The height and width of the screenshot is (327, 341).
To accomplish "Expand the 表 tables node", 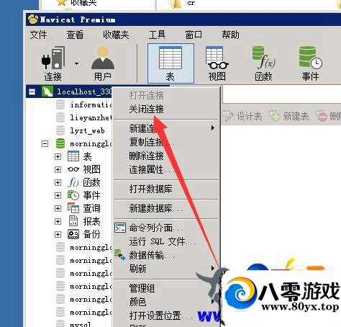I will (58, 156).
